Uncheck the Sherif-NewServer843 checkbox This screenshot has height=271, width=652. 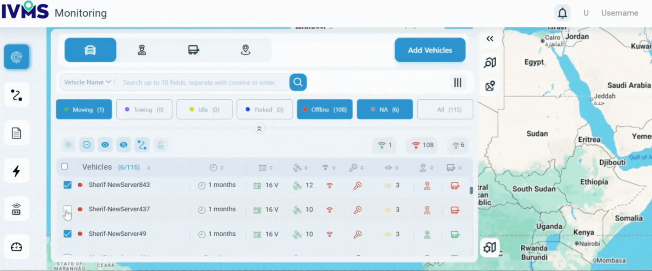pos(68,185)
